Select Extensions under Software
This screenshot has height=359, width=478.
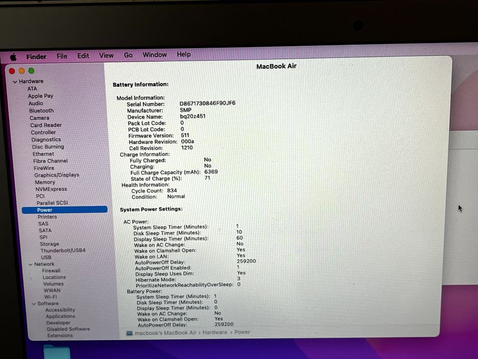pyautogui.click(x=60, y=335)
